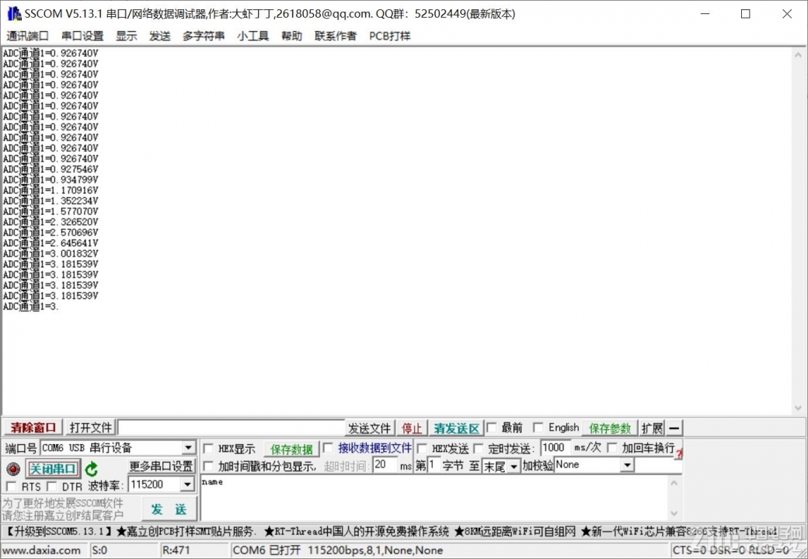This screenshot has width=808, height=559.
Task: Refresh serial ports with green arrow icon
Action: click(x=91, y=469)
